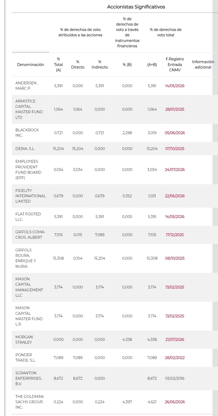Open the 17/12/2025 date for Grifols Coma-Cros

(175, 235)
